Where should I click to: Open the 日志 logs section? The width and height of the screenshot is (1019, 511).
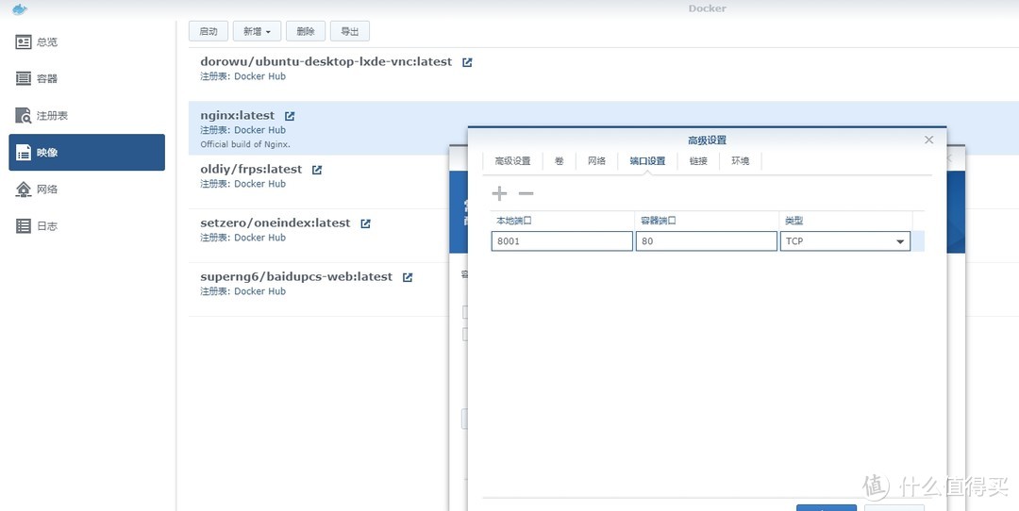tap(87, 226)
